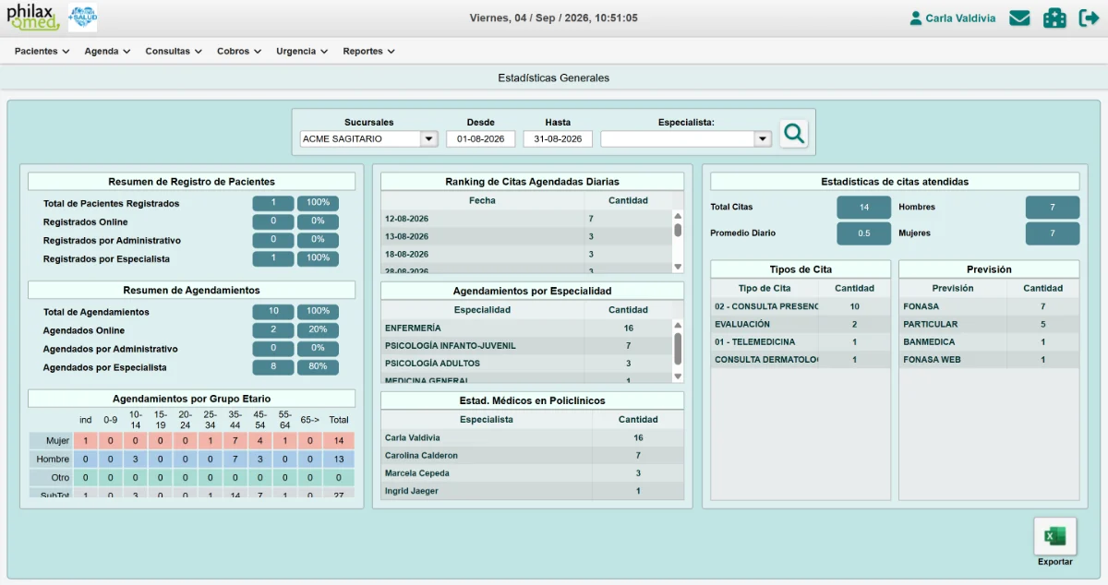Open the Consultas menu
The height and width of the screenshot is (585, 1108).
click(x=174, y=52)
